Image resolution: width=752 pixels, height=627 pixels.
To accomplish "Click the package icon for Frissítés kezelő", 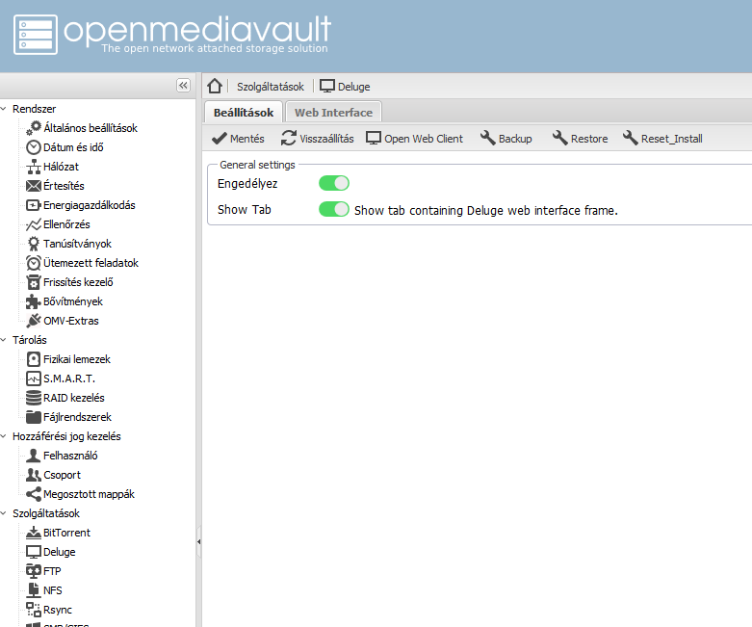I will tap(34, 282).
